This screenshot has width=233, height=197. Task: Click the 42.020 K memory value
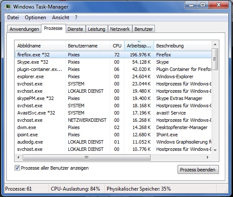click(x=141, y=69)
